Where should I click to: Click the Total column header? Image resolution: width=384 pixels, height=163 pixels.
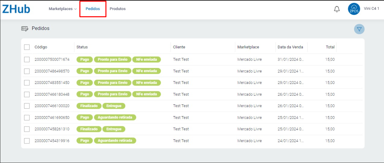point(330,47)
